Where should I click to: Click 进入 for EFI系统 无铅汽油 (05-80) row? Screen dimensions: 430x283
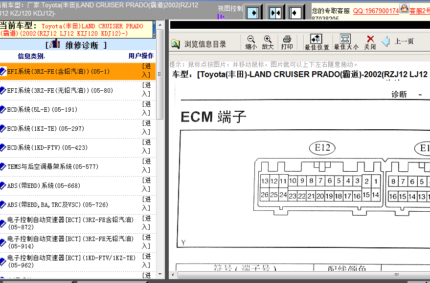146,90
